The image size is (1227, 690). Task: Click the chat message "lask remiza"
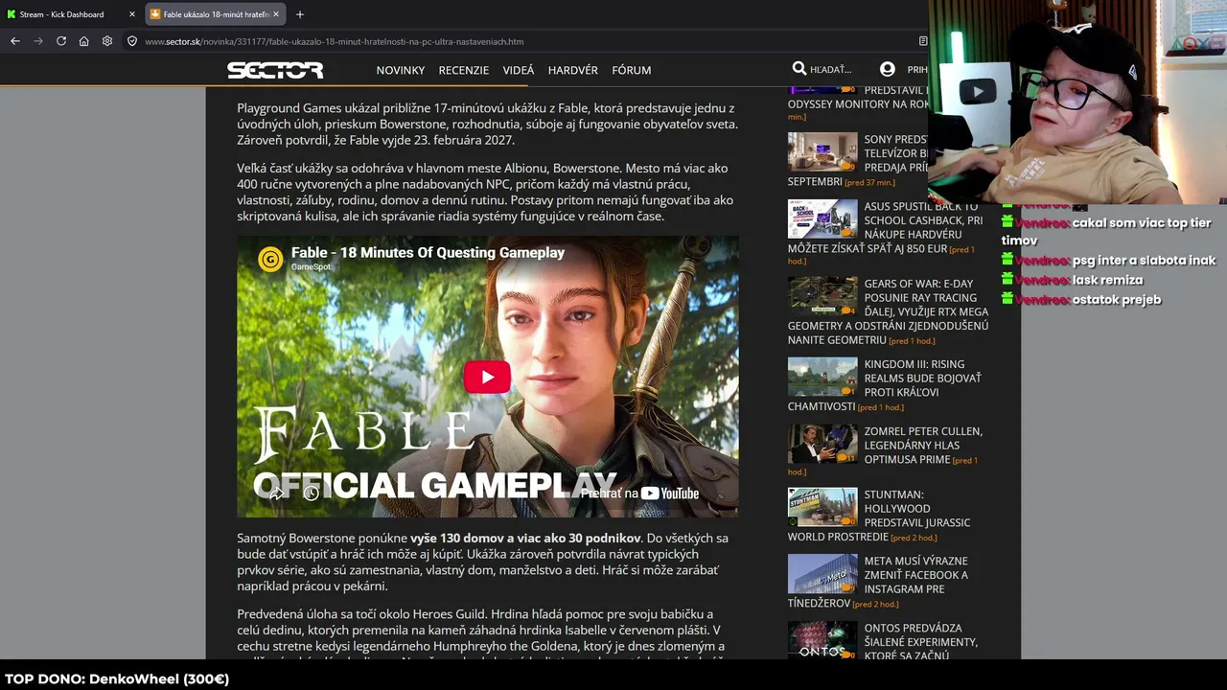pos(1107,280)
